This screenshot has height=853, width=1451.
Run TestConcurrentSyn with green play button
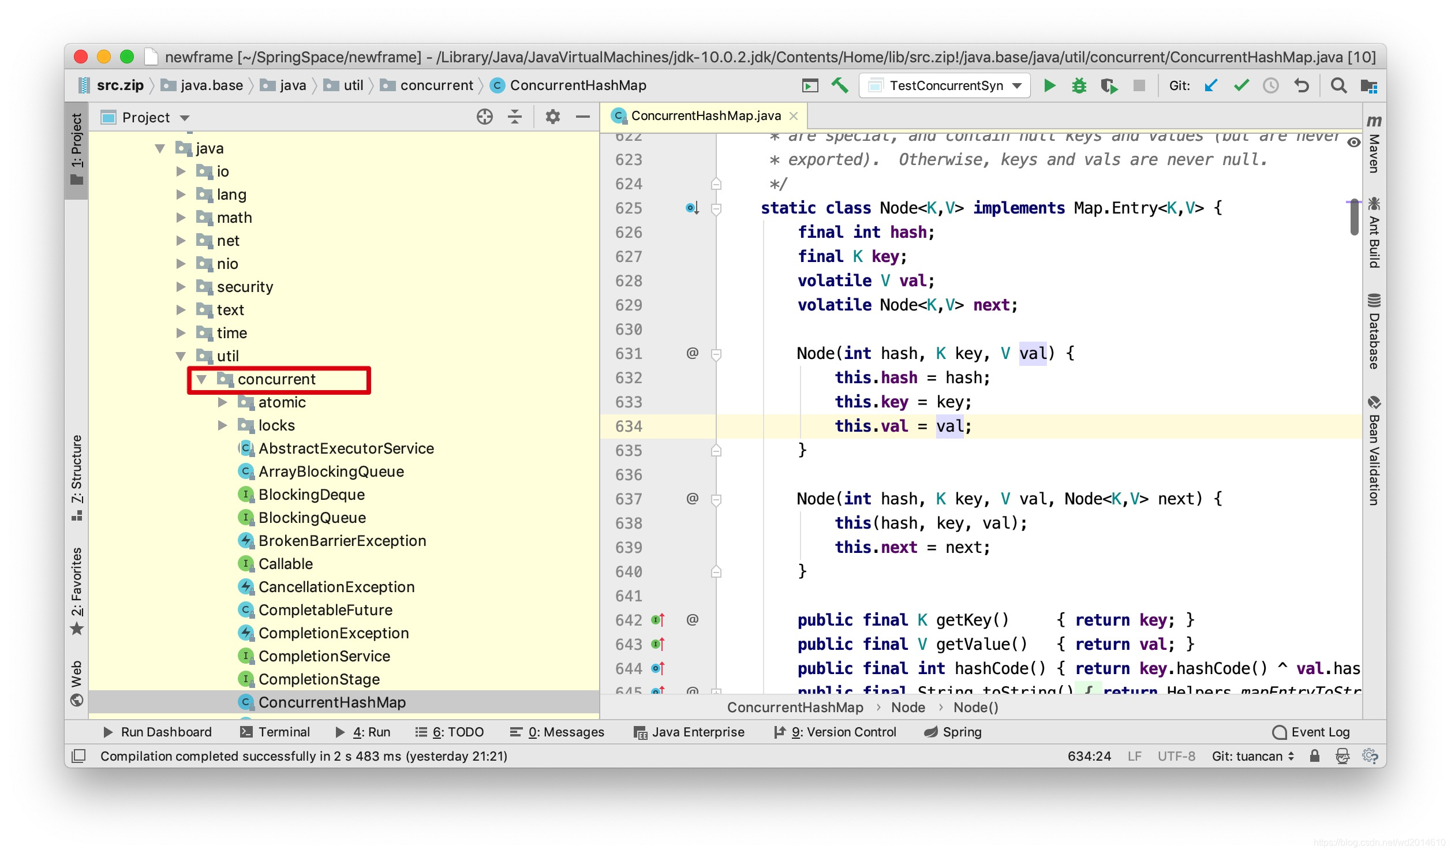coord(1050,85)
